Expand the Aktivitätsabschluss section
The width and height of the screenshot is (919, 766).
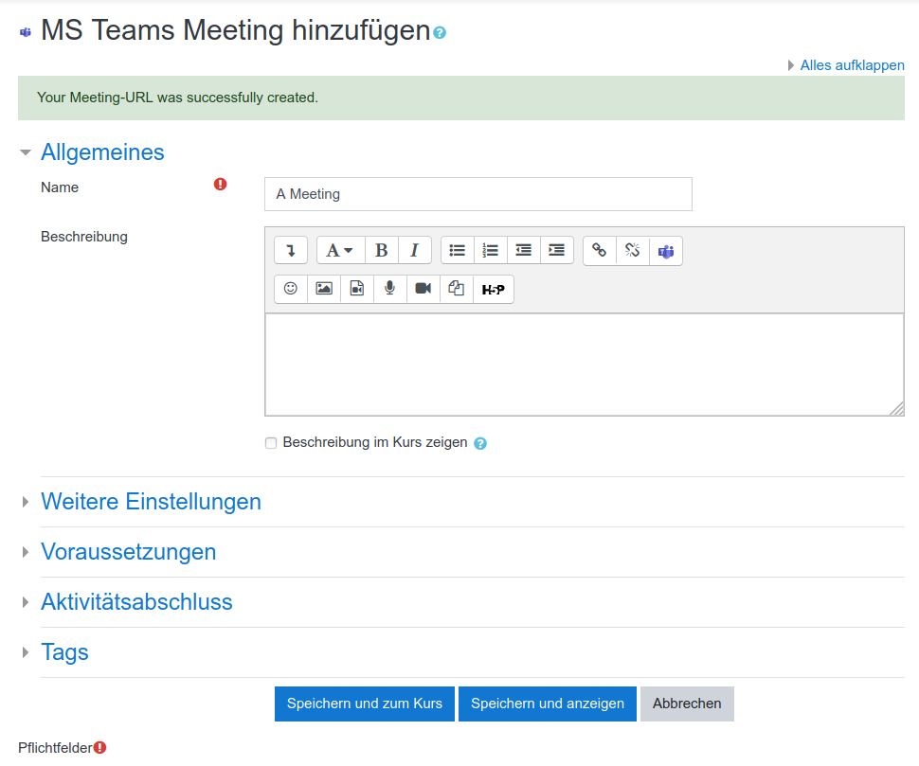pos(136,602)
